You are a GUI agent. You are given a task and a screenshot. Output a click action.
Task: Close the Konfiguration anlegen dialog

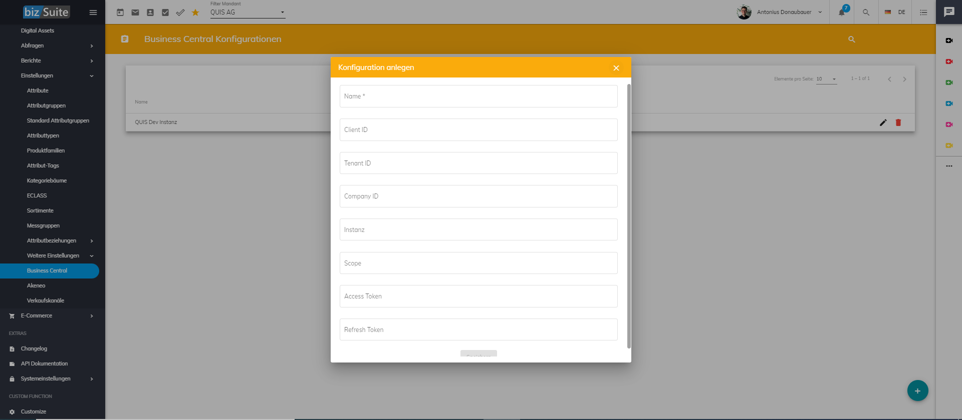(616, 68)
